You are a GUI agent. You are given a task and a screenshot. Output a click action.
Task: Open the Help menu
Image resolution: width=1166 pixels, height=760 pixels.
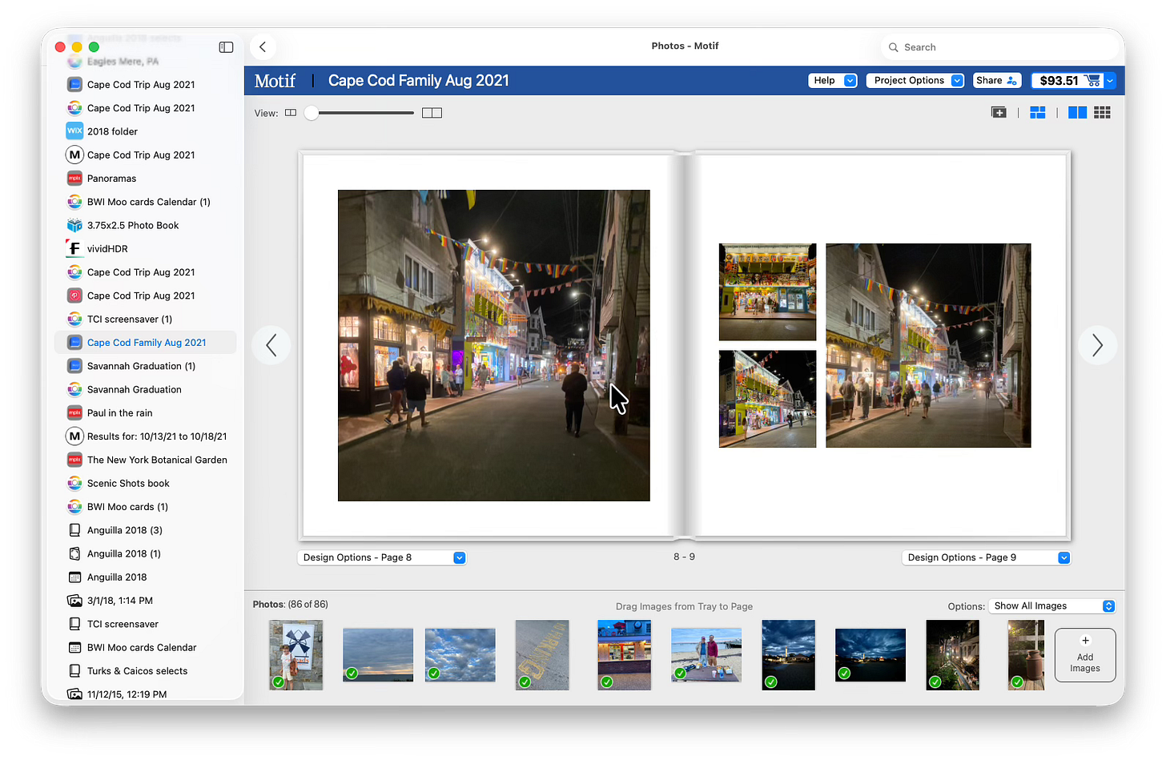tap(832, 80)
